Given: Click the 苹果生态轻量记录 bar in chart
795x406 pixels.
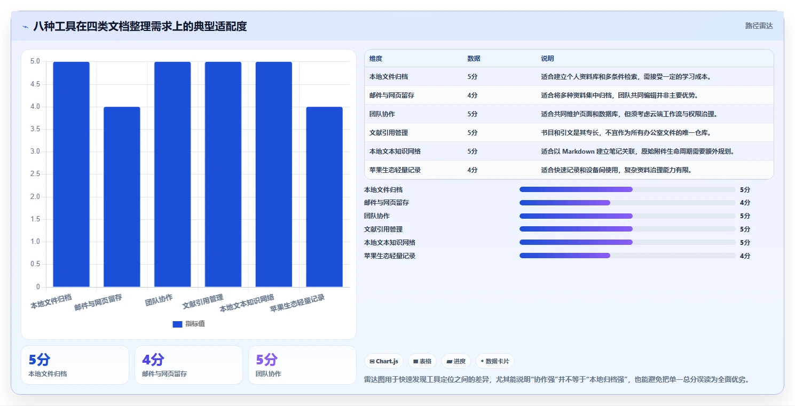Looking at the screenshot, I should click(324, 197).
